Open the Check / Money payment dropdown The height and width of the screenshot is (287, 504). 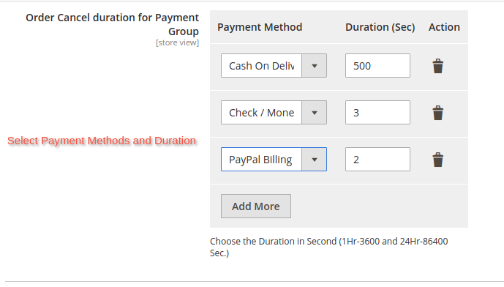[x=274, y=113]
